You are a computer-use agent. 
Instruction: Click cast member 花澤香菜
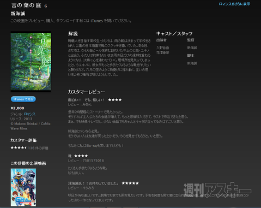(x=163, y=52)
